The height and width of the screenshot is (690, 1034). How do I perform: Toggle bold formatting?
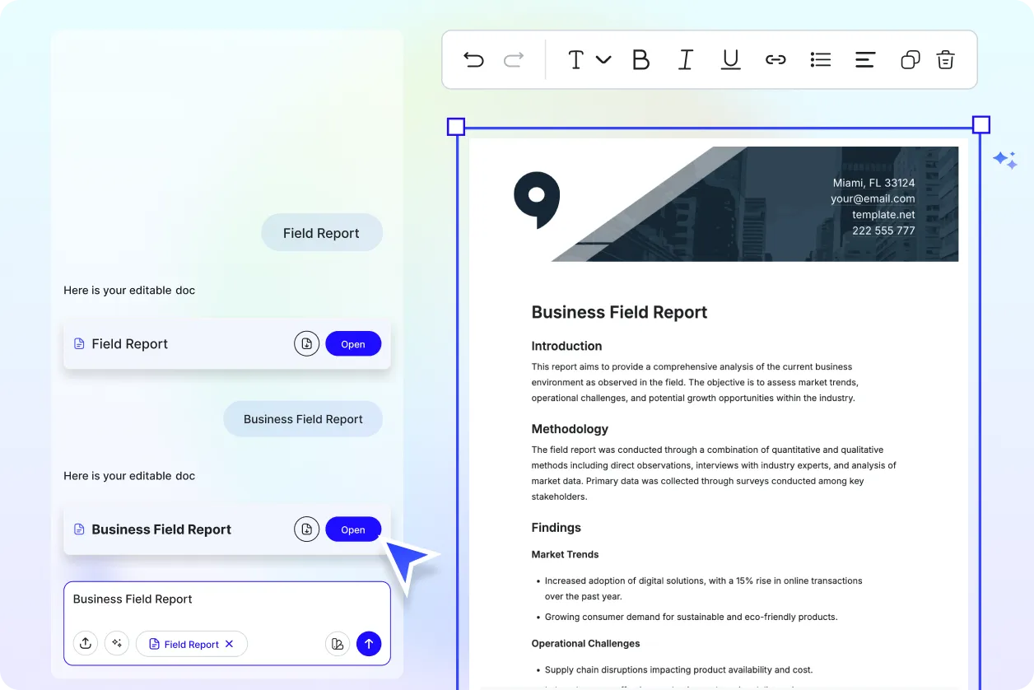click(640, 59)
